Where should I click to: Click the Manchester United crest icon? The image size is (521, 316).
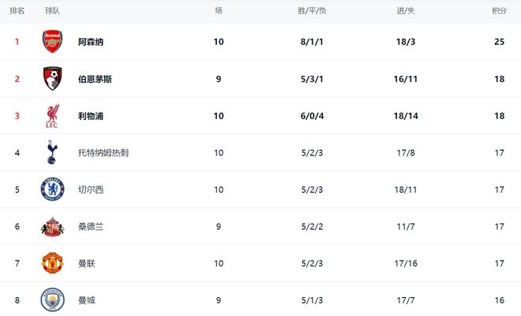click(53, 263)
